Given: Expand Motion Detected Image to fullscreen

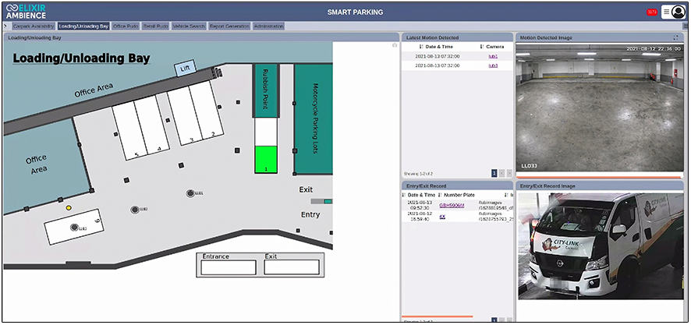Looking at the screenshot, I should click(675, 37).
